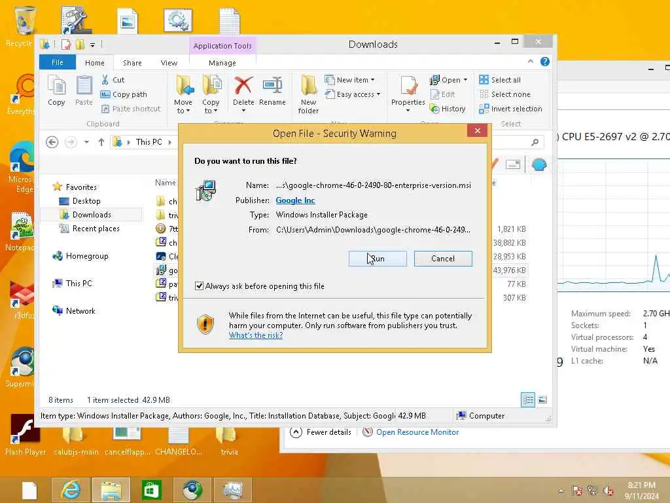
Task: Close the Security Warning dialog
Action: [477, 130]
